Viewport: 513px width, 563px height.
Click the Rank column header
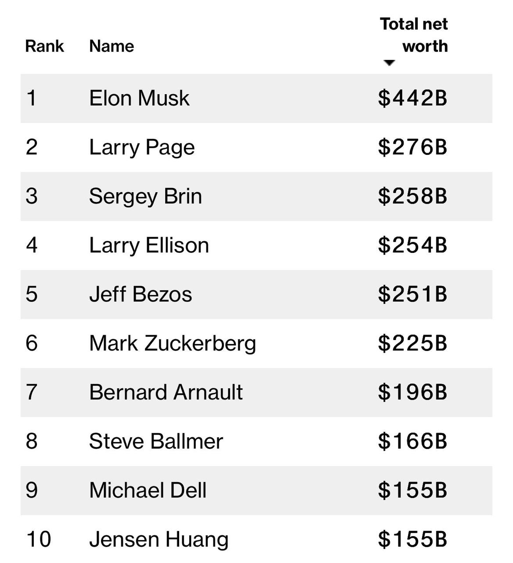click(x=44, y=46)
